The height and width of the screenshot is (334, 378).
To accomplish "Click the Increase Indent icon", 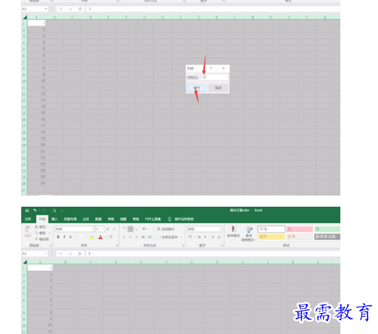I will coord(150,237).
